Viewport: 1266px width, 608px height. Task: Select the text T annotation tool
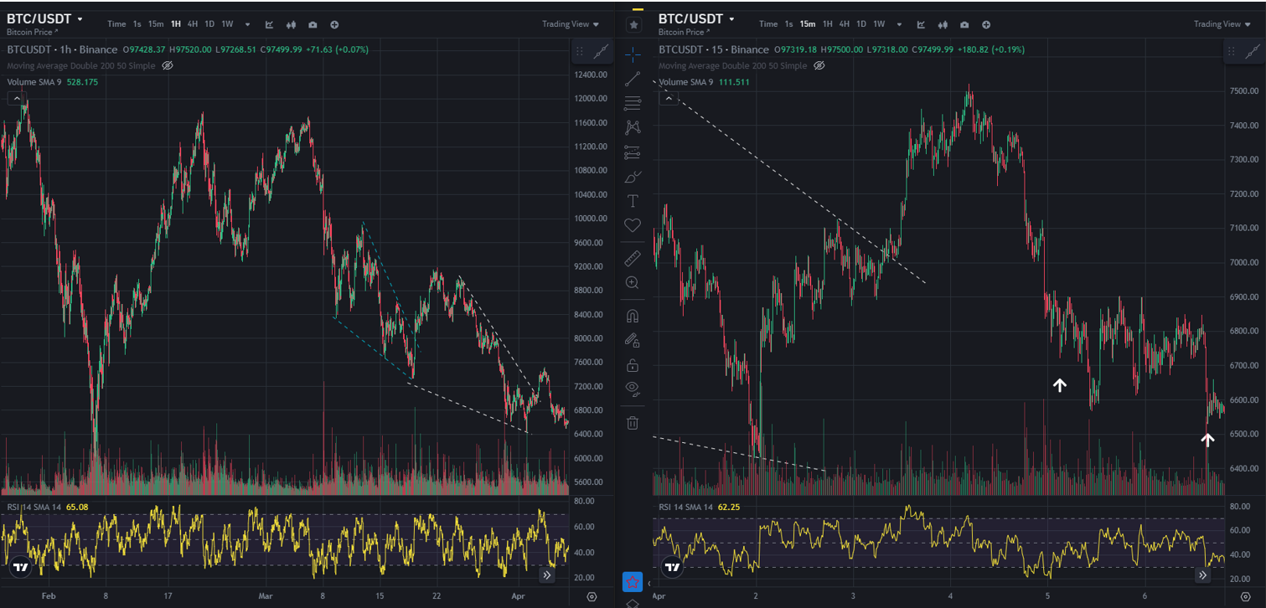633,201
